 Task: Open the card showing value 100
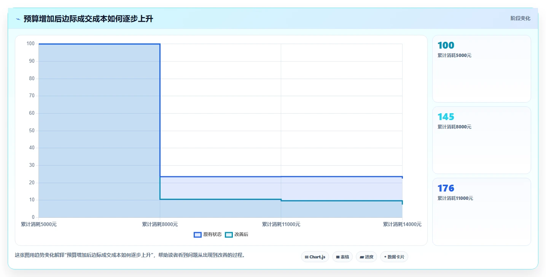coord(481,69)
